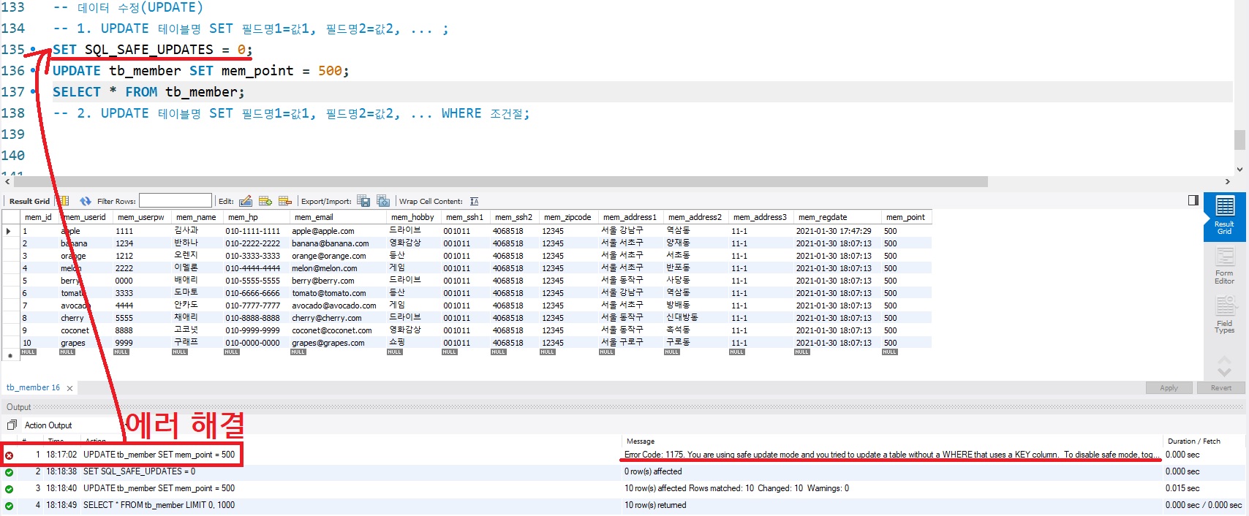Click the userpw cell 8888
Image resolution: width=1249 pixels, height=516 pixels.
(124, 330)
